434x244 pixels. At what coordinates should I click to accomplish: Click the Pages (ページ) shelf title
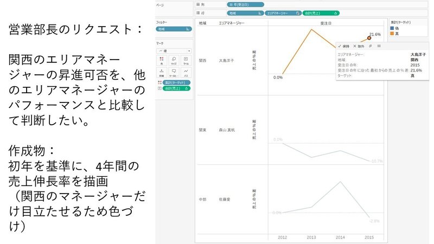(159, 5)
